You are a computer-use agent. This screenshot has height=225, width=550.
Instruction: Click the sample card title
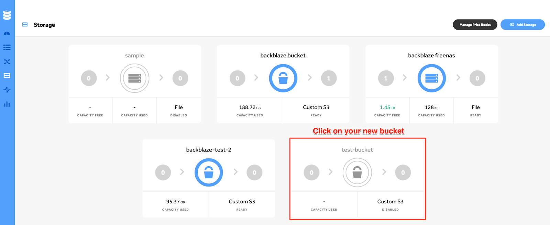click(134, 56)
